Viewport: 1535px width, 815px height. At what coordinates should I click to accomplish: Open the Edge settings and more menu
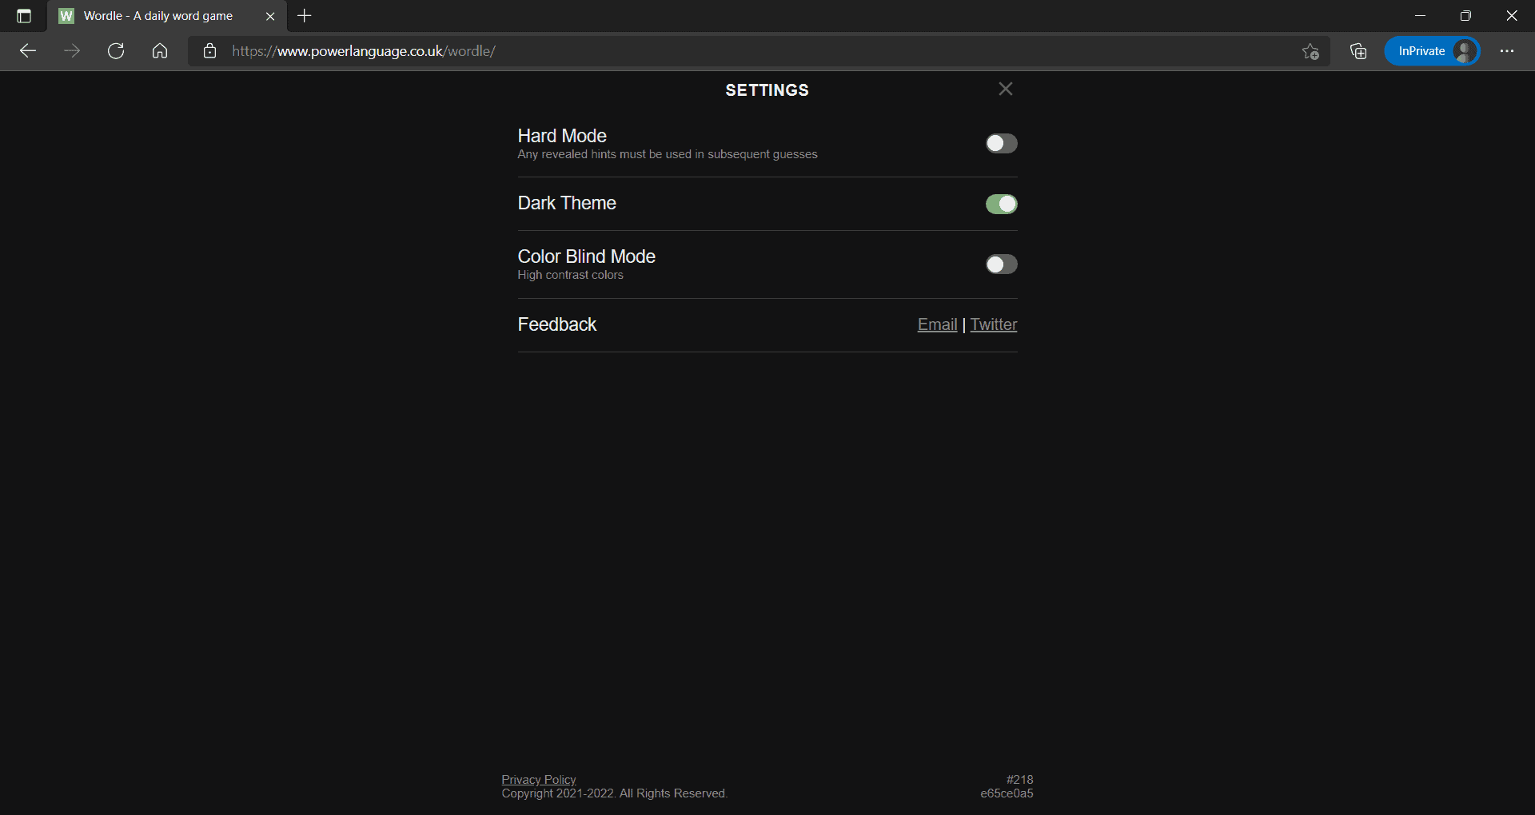tap(1507, 51)
